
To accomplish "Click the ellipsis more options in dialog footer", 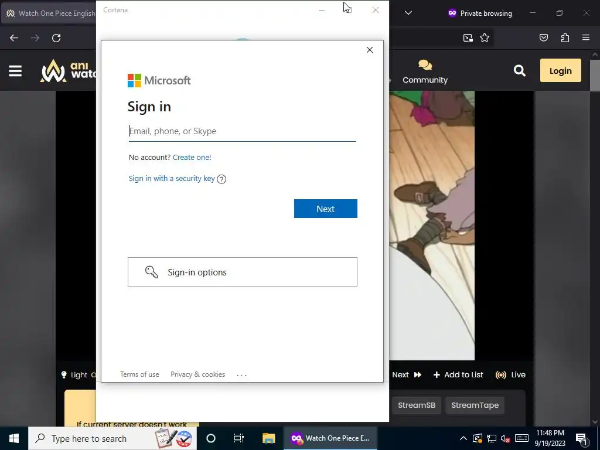I will [x=242, y=375].
